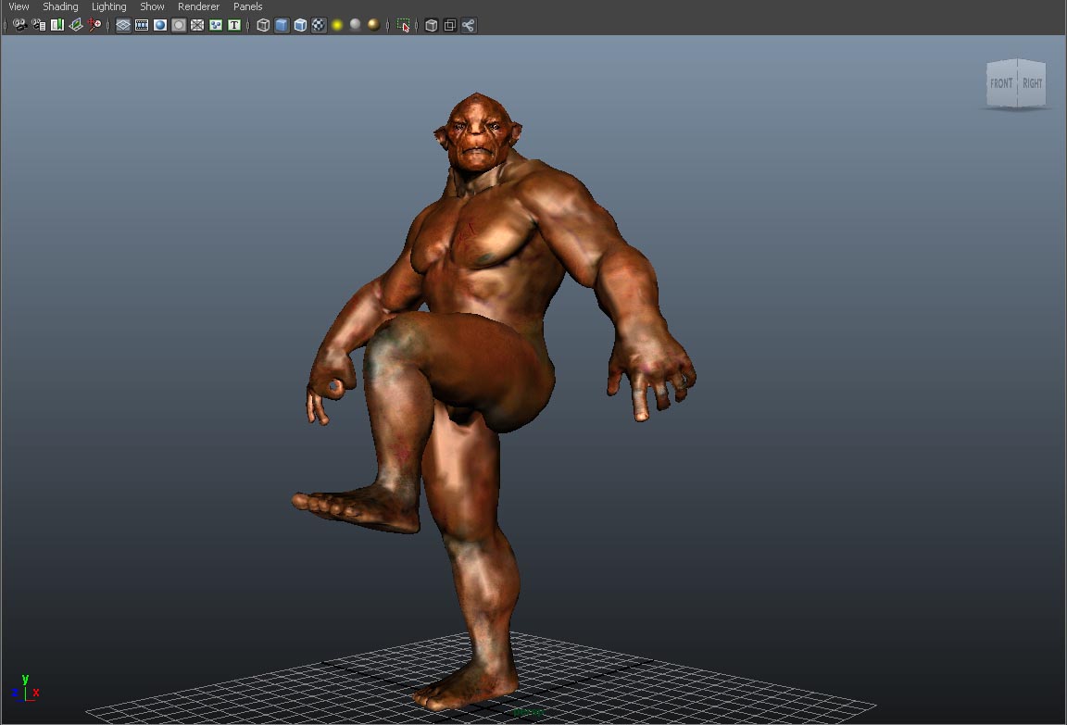Open the Lighting menu
1067x725 pixels.
(x=109, y=6)
